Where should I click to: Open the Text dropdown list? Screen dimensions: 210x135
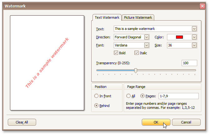[x=194, y=29]
